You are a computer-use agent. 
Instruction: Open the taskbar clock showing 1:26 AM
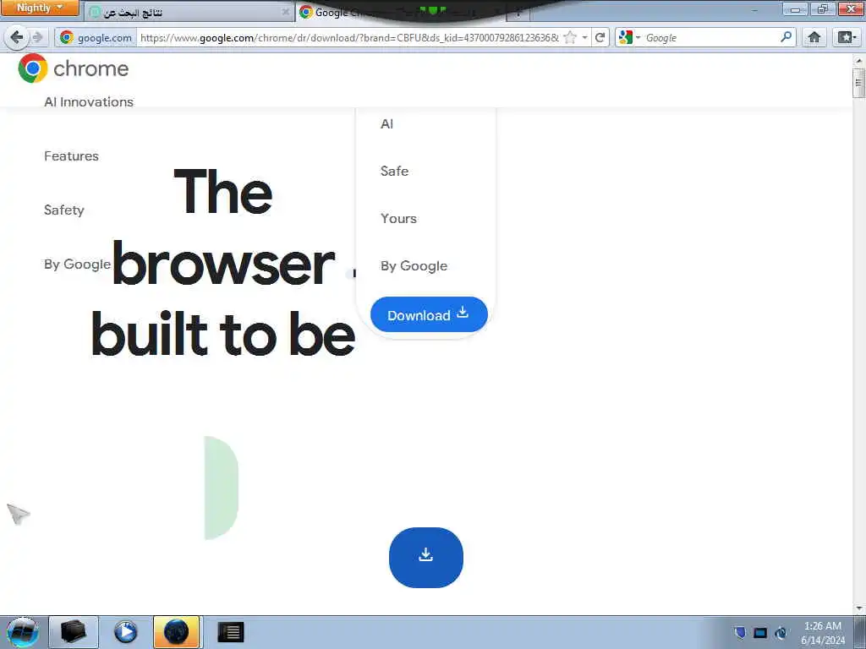pyautogui.click(x=823, y=633)
